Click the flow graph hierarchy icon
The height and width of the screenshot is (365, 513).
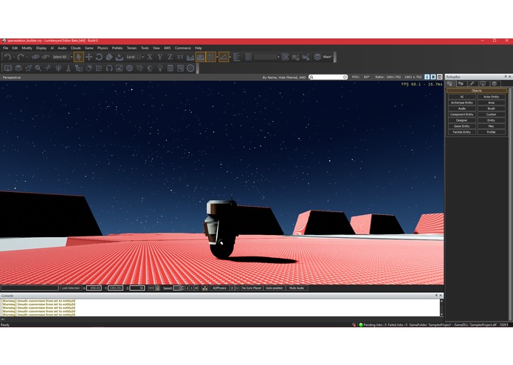tap(79, 68)
